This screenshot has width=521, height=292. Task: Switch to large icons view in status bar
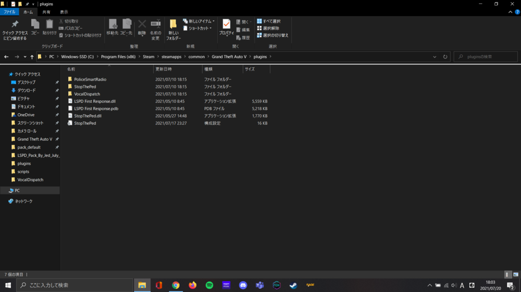[516, 274]
